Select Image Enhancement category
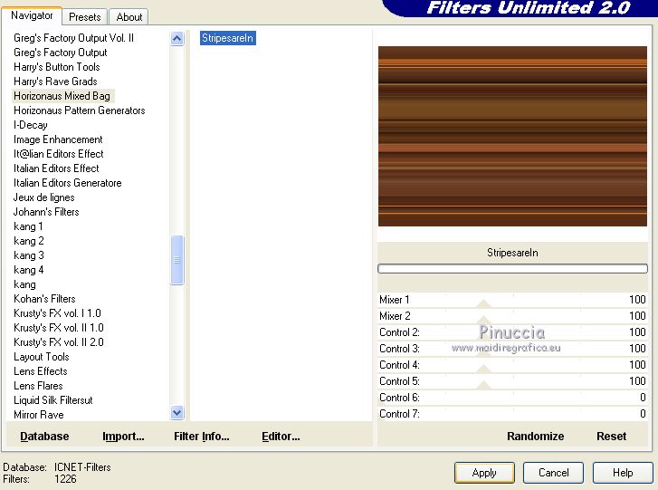The image size is (658, 490). [58, 139]
